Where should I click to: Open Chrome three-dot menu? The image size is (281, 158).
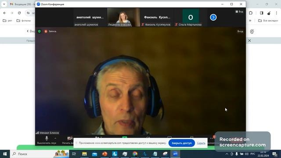pos(276,13)
